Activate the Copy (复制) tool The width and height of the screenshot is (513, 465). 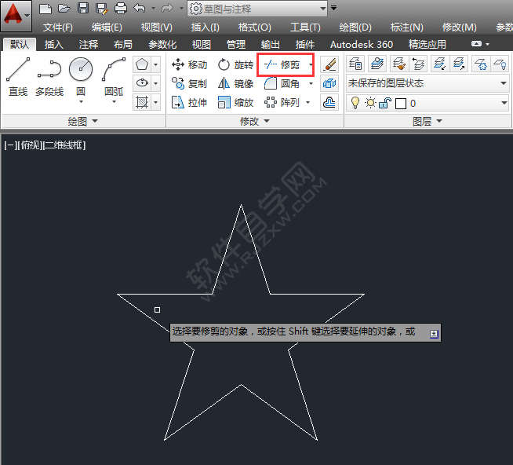tap(189, 84)
